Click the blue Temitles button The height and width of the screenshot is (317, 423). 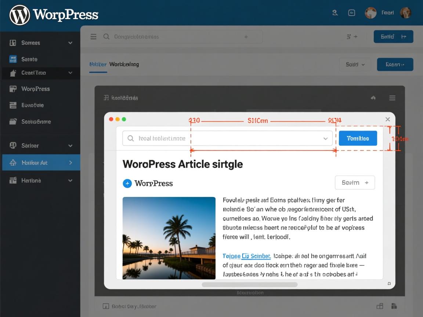[358, 138]
